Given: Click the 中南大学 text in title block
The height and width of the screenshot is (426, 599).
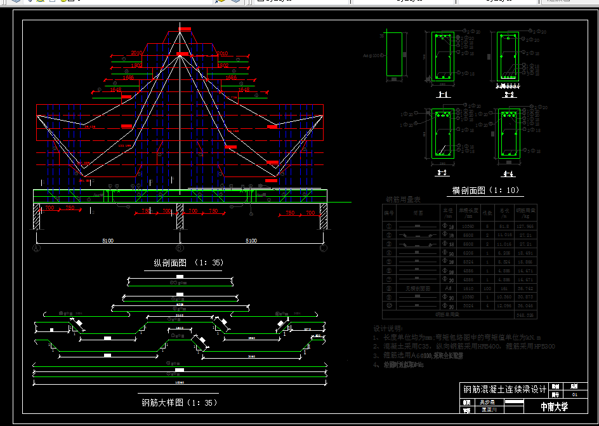Looking at the screenshot, I should tap(554, 407).
